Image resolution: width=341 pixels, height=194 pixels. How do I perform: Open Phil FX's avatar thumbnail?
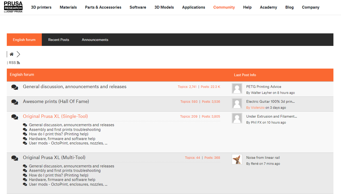click(237, 118)
